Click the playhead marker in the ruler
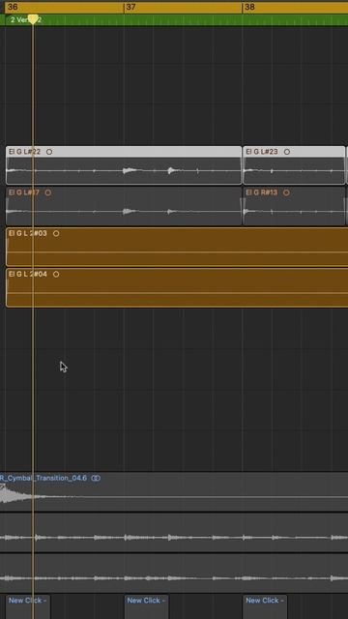Screen dimensions: 348x619 coord(33,19)
